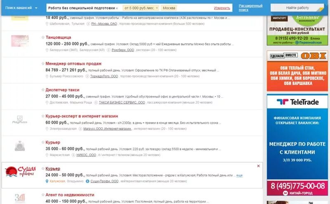This screenshot has width=330, height=204.
Task: Open the Диспетчер такси vacancy
Action: (x=62, y=90)
